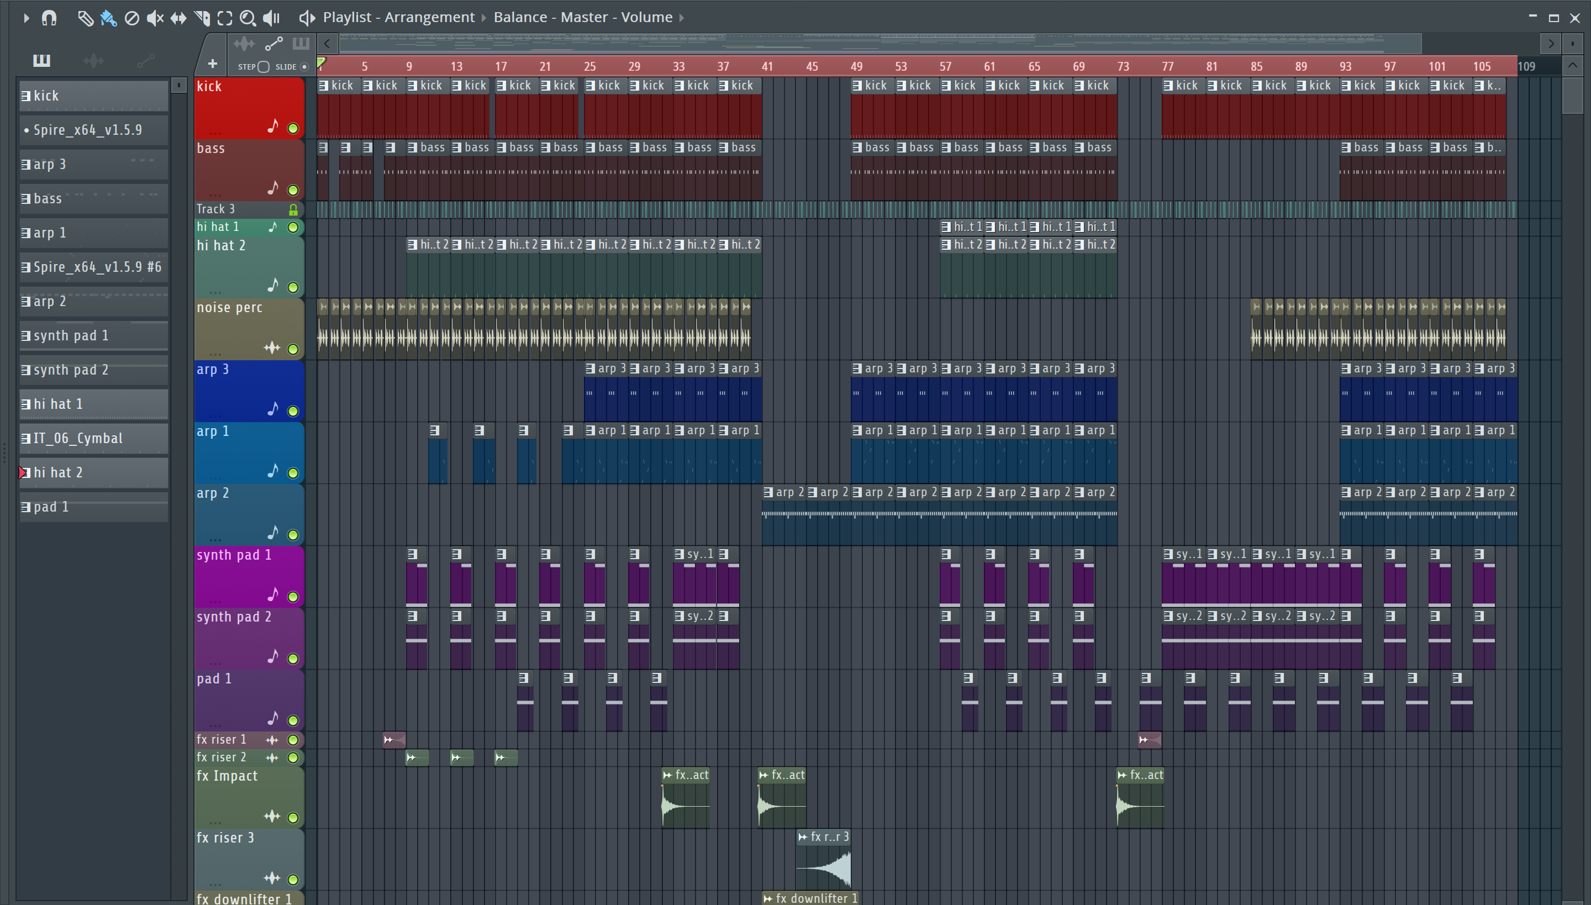Click bar 49 on timeline ruler
The image size is (1591, 905).
[856, 66]
